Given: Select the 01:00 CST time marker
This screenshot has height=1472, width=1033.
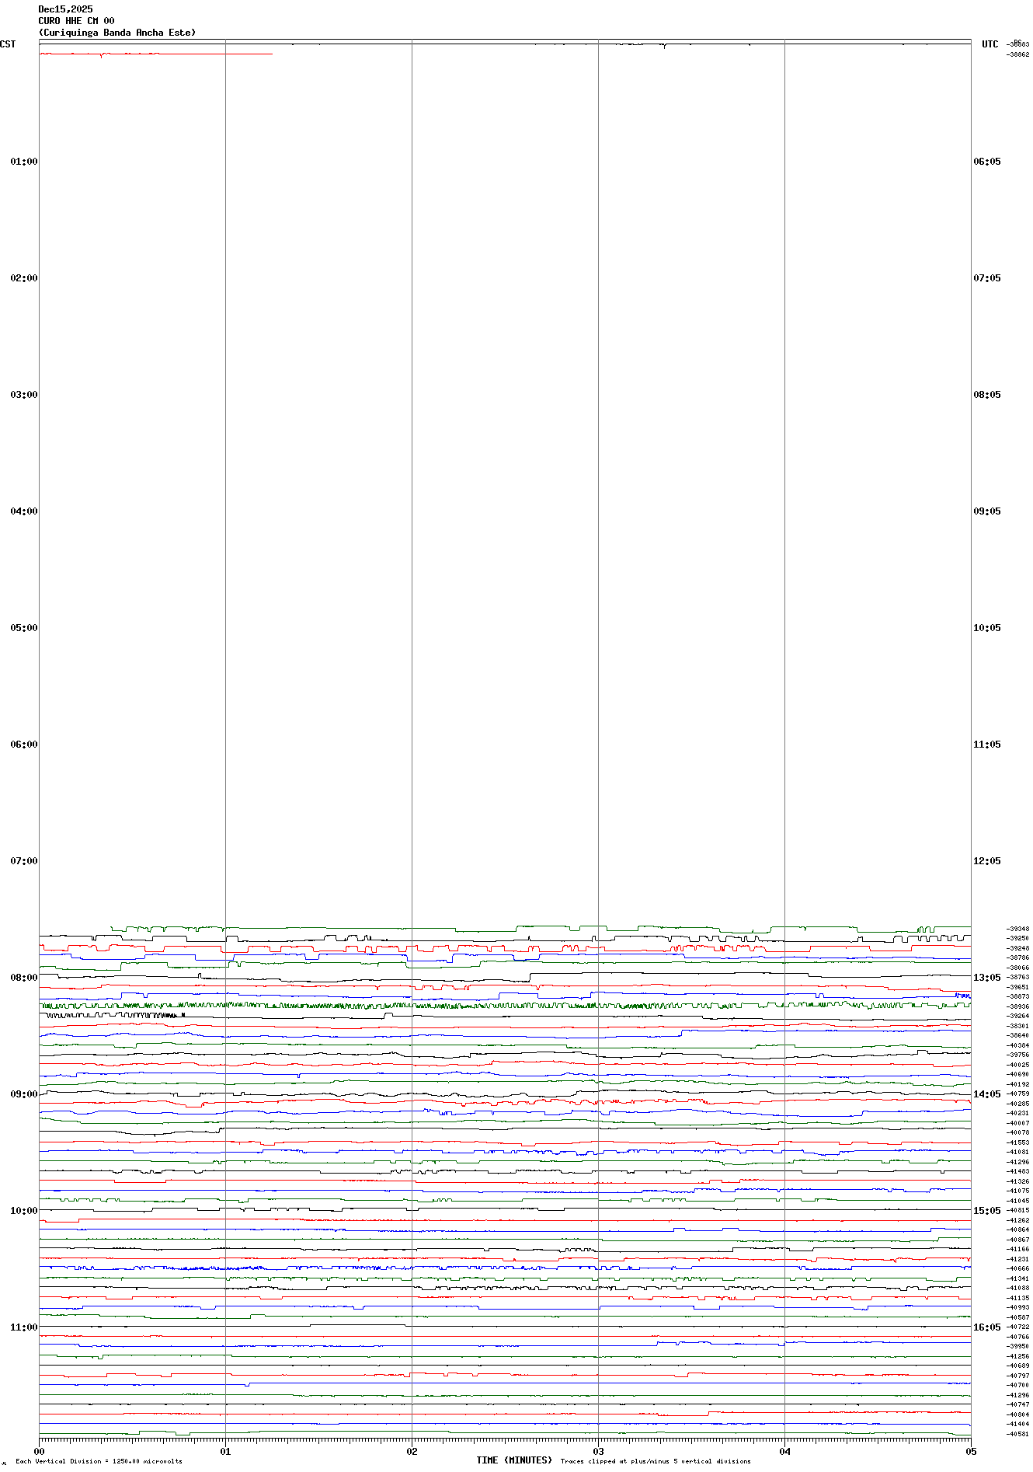Looking at the screenshot, I should pos(23,162).
